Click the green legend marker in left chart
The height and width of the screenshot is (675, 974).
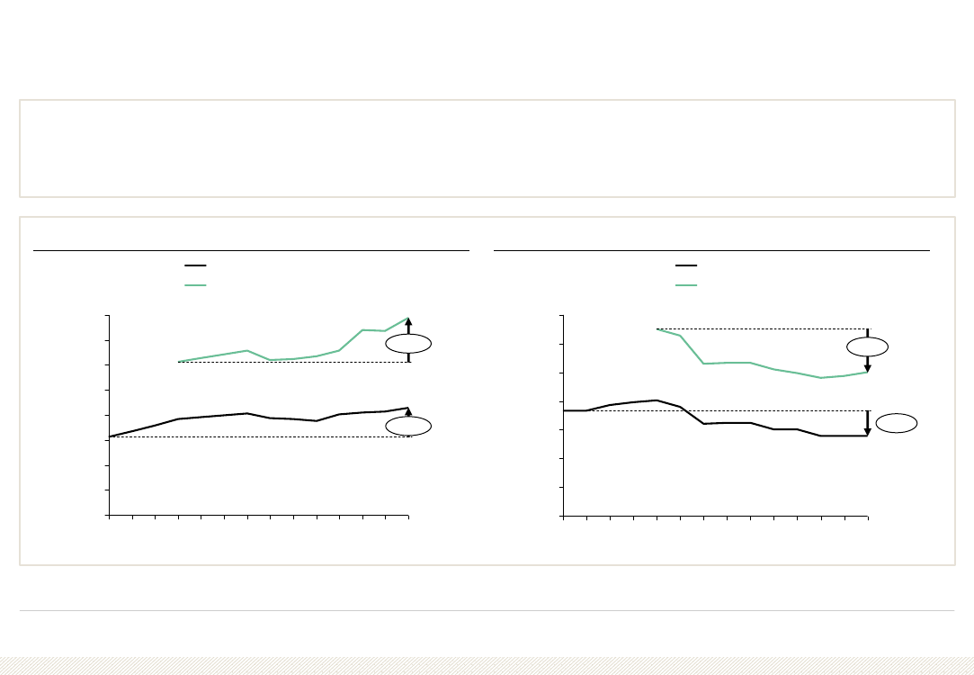tap(196, 285)
